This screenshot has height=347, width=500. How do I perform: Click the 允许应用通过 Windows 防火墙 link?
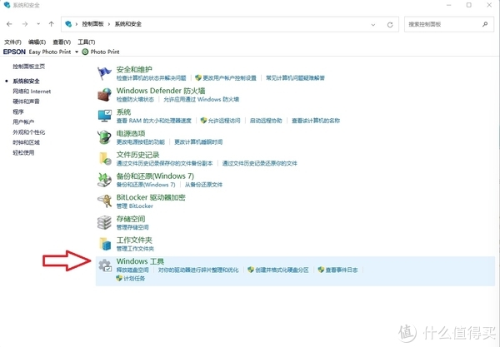point(201,99)
